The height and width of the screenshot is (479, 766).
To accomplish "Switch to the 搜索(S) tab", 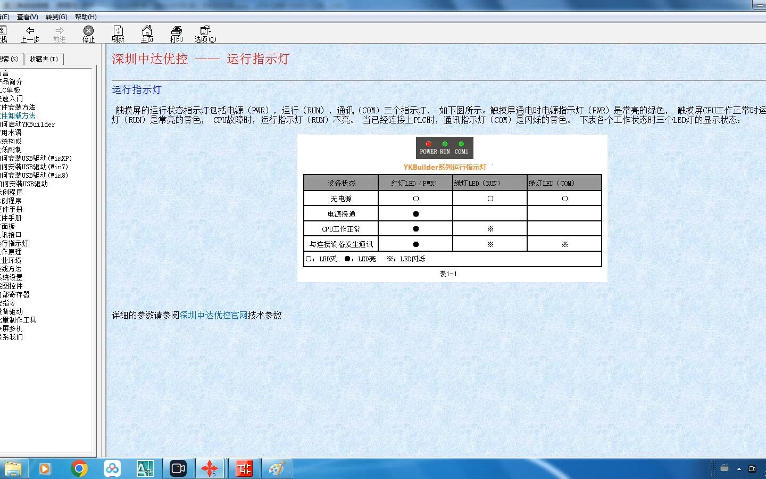I will [x=10, y=59].
